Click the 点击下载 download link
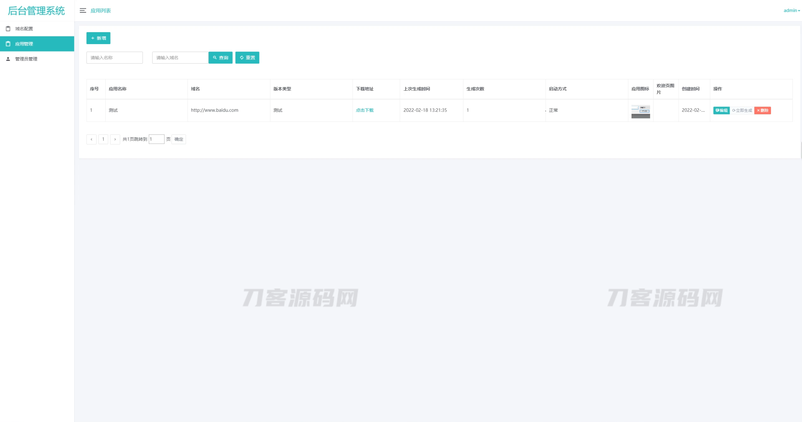Image resolution: width=802 pixels, height=422 pixels. [x=365, y=110]
